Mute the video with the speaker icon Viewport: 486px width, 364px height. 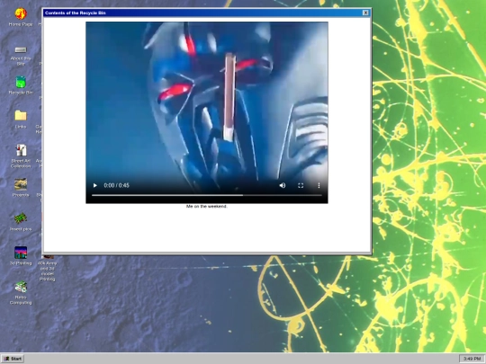[x=283, y=185]
